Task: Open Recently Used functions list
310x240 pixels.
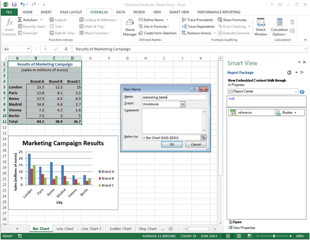Action: [32, 26]
